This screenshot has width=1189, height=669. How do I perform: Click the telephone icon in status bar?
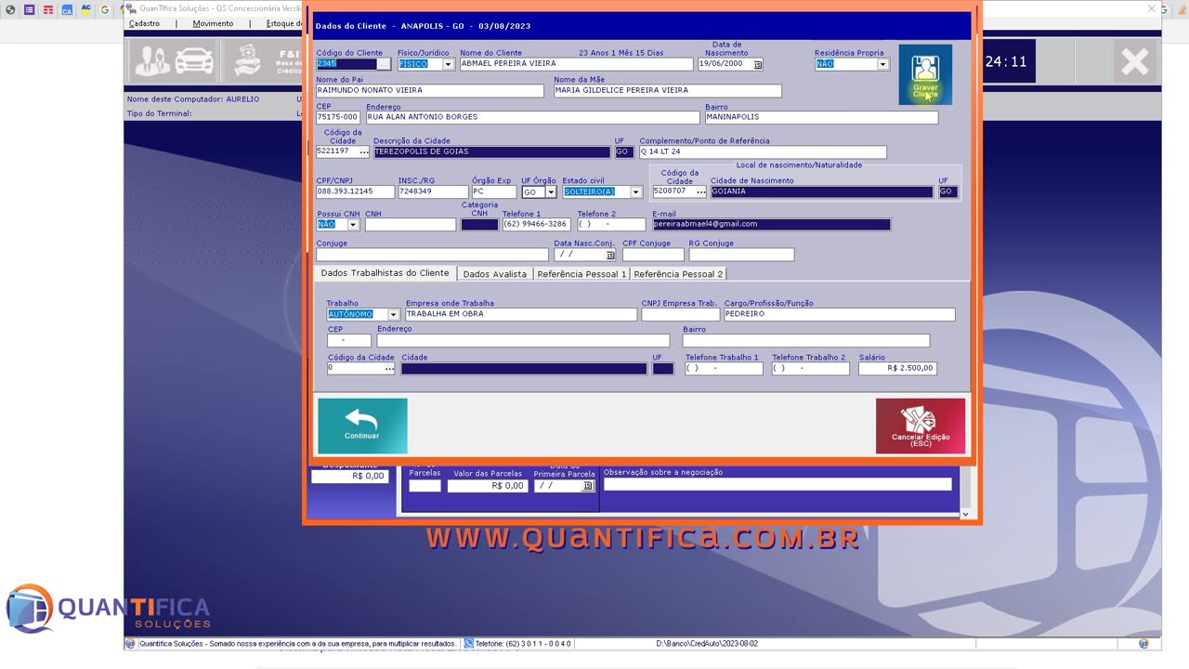[x=469, y=643]
